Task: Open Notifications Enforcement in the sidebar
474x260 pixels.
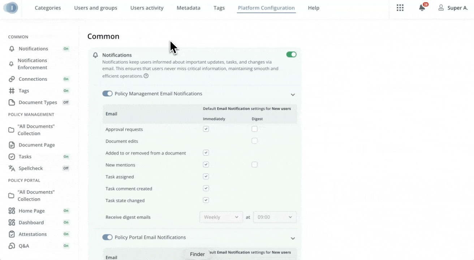Action: click(x=33, y=64)
